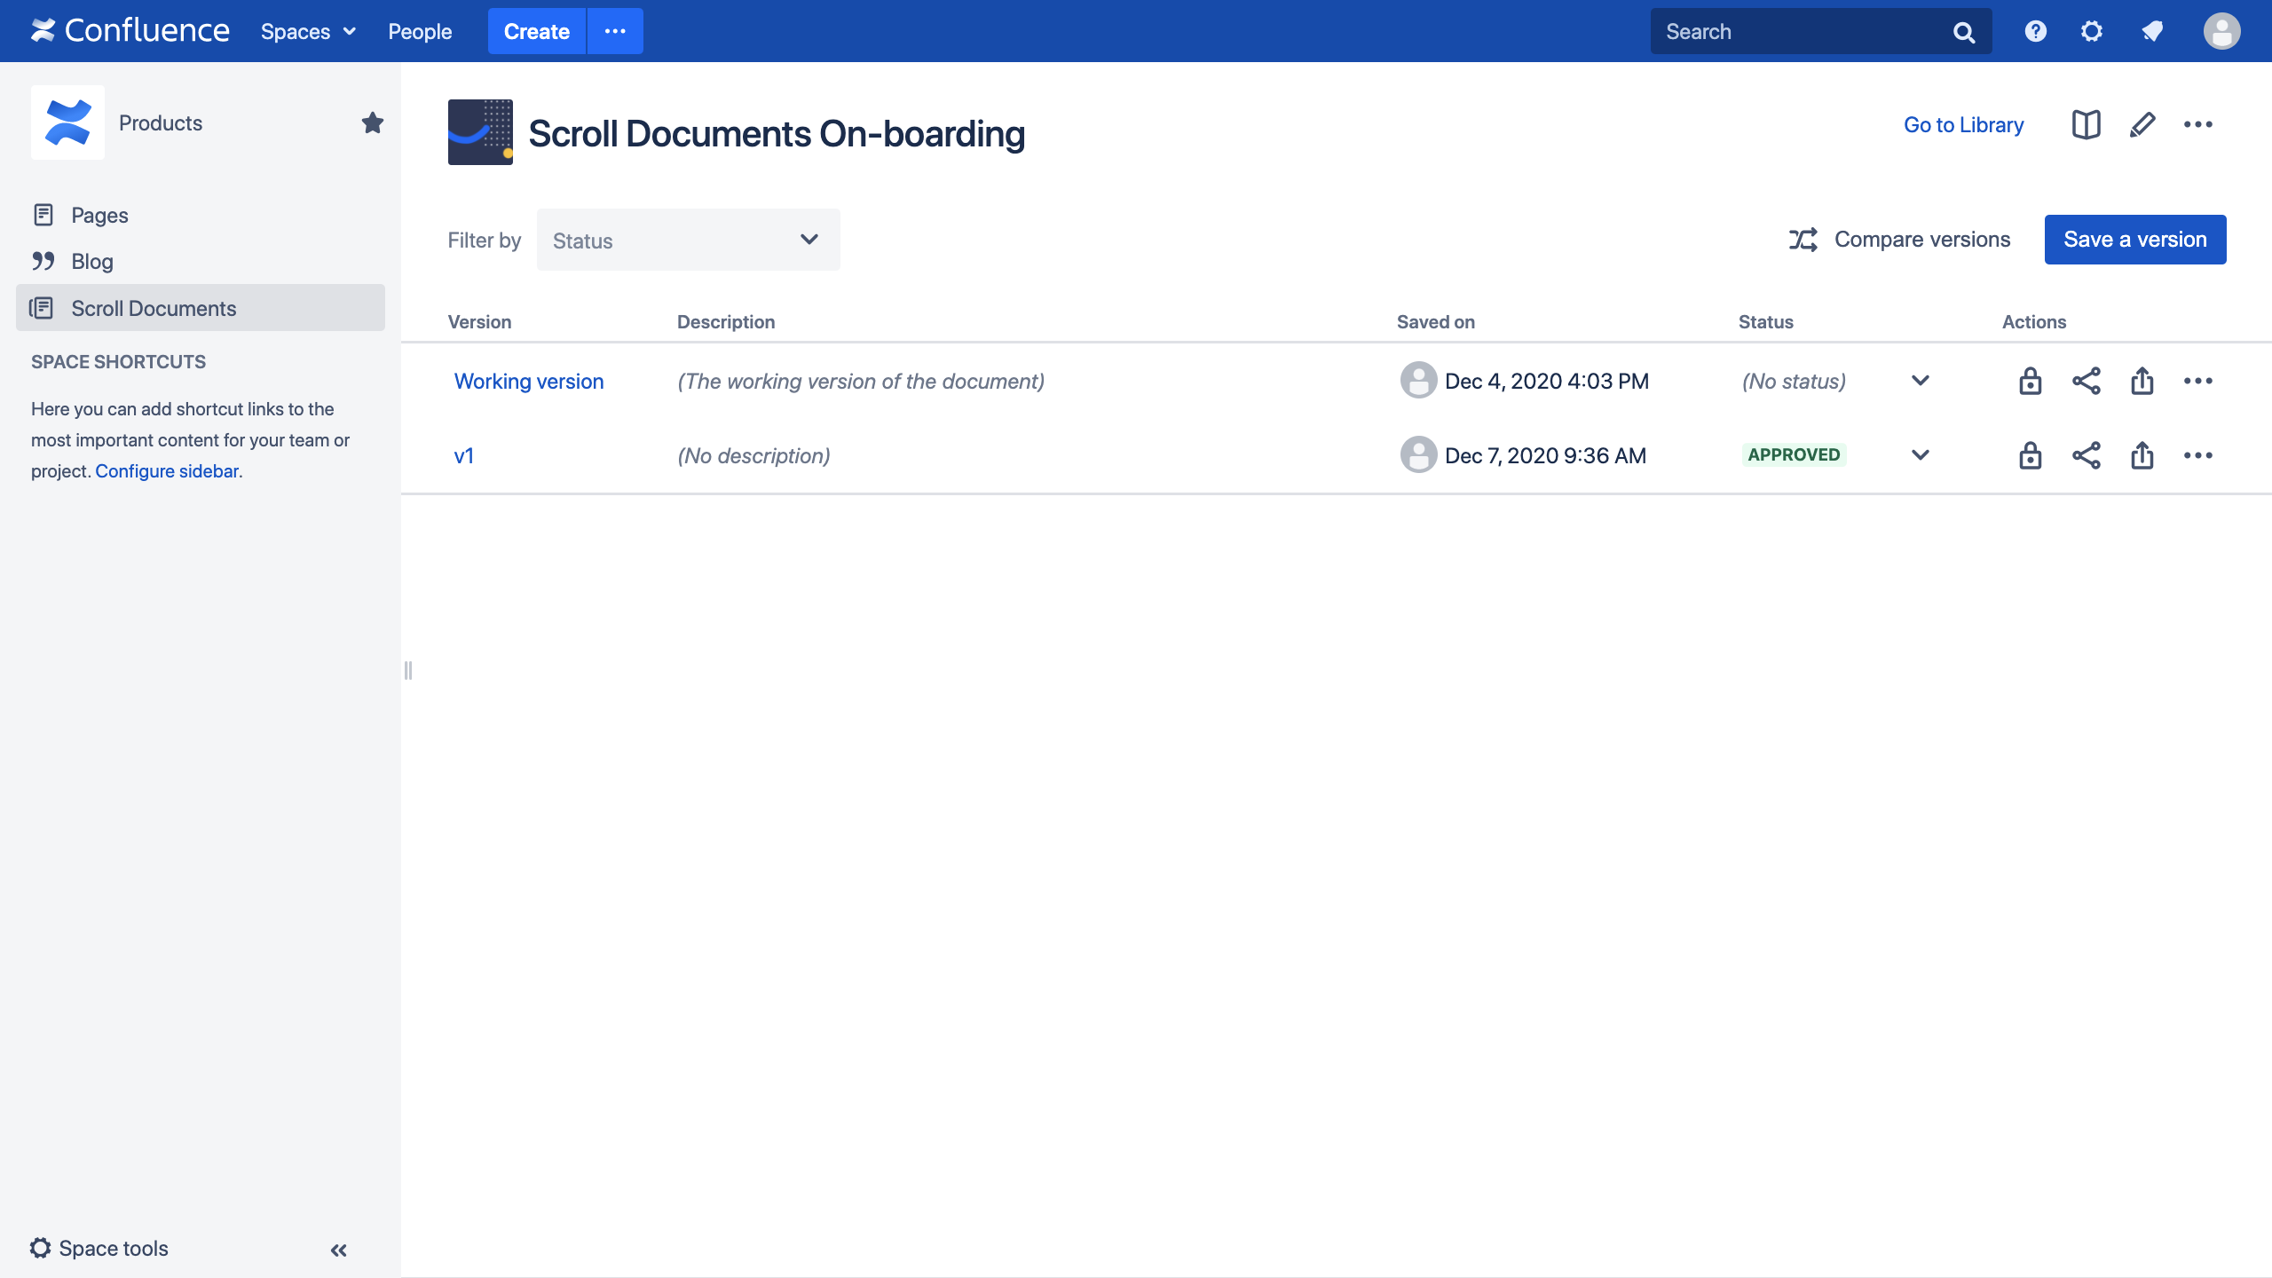The image size is (2272, 1278).
Task: Open the document reader book icon
Action: pyautogui.click(x=2086, y=124)
